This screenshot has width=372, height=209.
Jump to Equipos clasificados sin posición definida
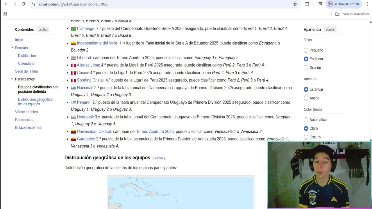click(38, 89)
